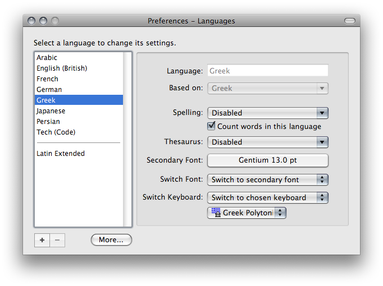The height and width of the screenshot is (286, 383).
Task: Choose French in the language list
Action: pyautogui.click(x=48, y=79)
